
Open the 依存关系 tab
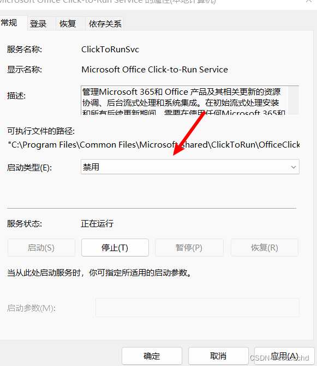[105, 23]
